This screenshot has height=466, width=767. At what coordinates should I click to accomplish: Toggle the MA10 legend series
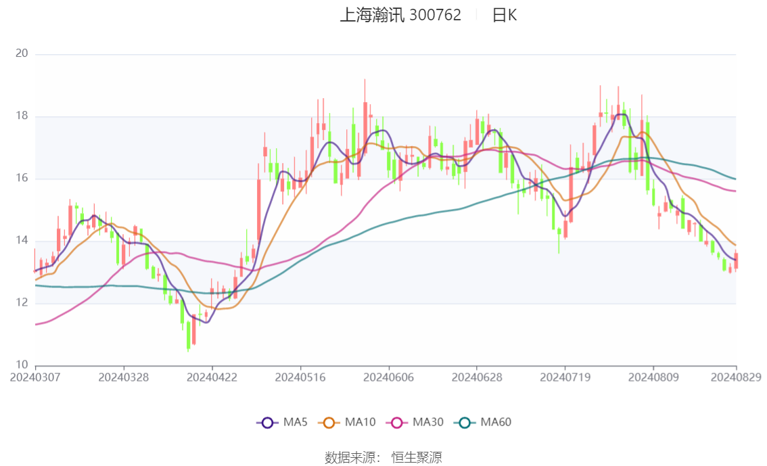point(347,423)
